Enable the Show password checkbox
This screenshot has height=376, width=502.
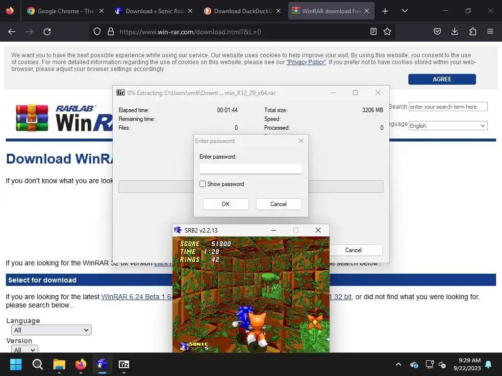(202, 184)
